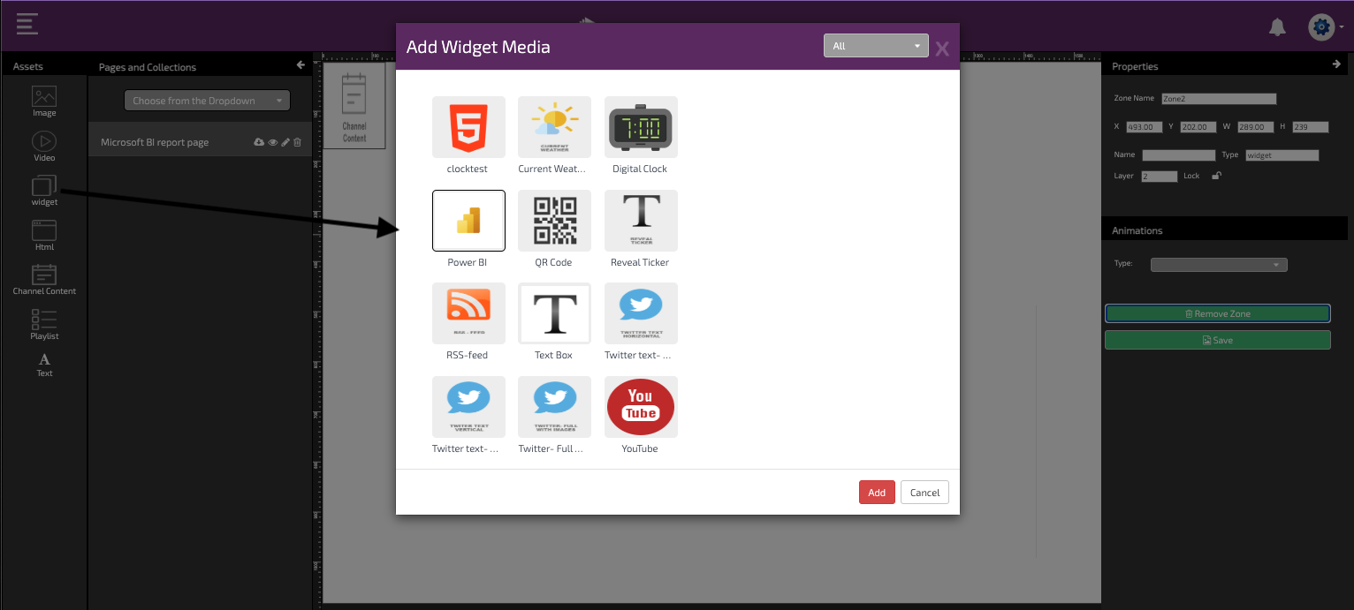Select the Html asset tool
Screen dimensions: 1354x610
click(x=44, y=236)
